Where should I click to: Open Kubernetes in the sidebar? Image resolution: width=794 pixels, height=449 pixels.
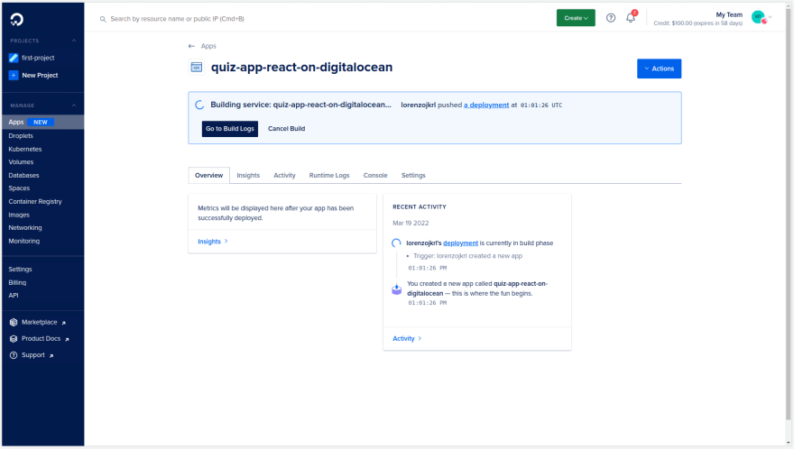(25, 150)
